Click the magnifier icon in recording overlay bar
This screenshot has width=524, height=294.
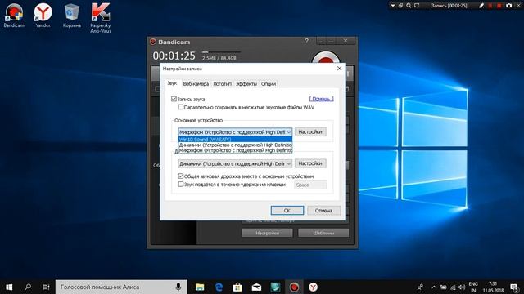coord(409,6)
